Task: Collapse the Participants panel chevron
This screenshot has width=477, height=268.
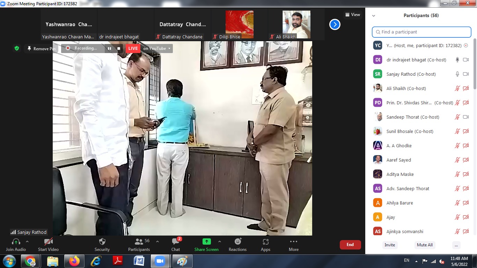Action: [374, 16]
